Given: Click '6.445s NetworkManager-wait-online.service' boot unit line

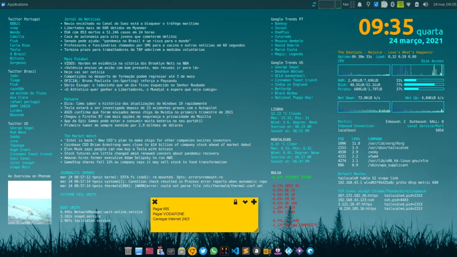Looking at the screenshot, I should pyautogui.click(x=101, y=212).
